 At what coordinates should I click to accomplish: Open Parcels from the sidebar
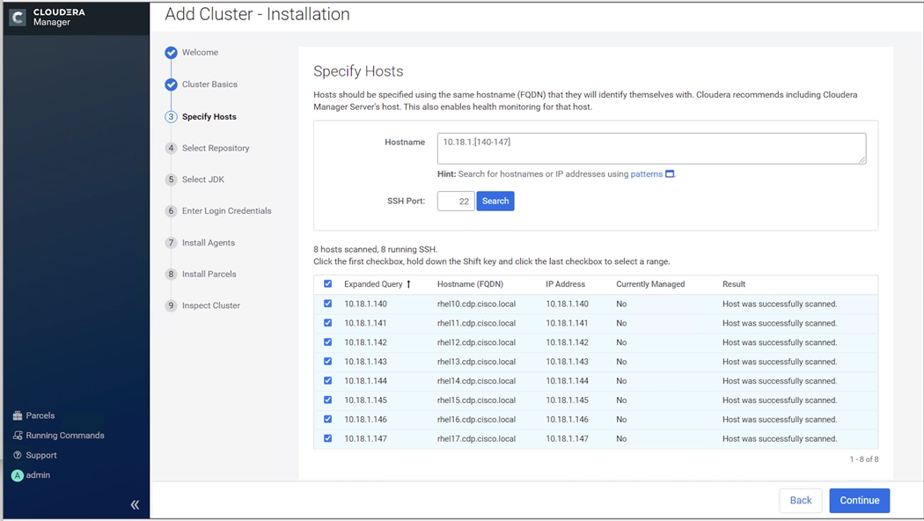[x=40, y=415]
